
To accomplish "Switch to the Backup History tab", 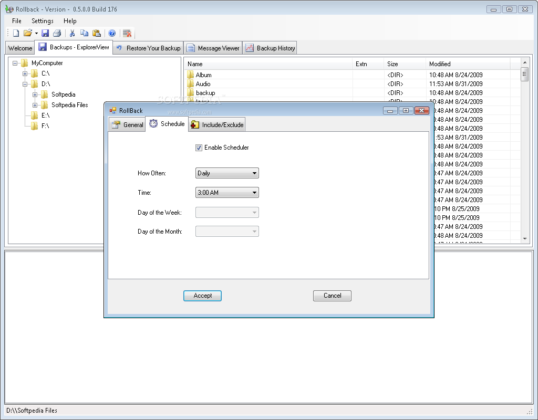I will (x=270, y=48).
